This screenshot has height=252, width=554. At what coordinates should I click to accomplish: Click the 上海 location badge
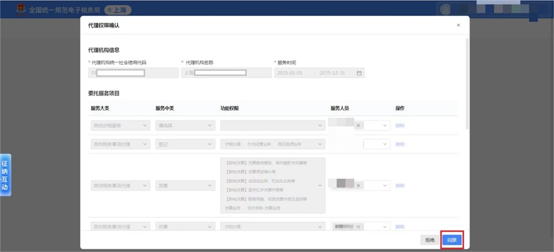(x=118, y=10)
